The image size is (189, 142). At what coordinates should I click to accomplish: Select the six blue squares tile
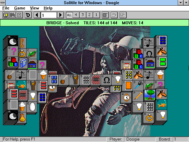tap(162, 41)
